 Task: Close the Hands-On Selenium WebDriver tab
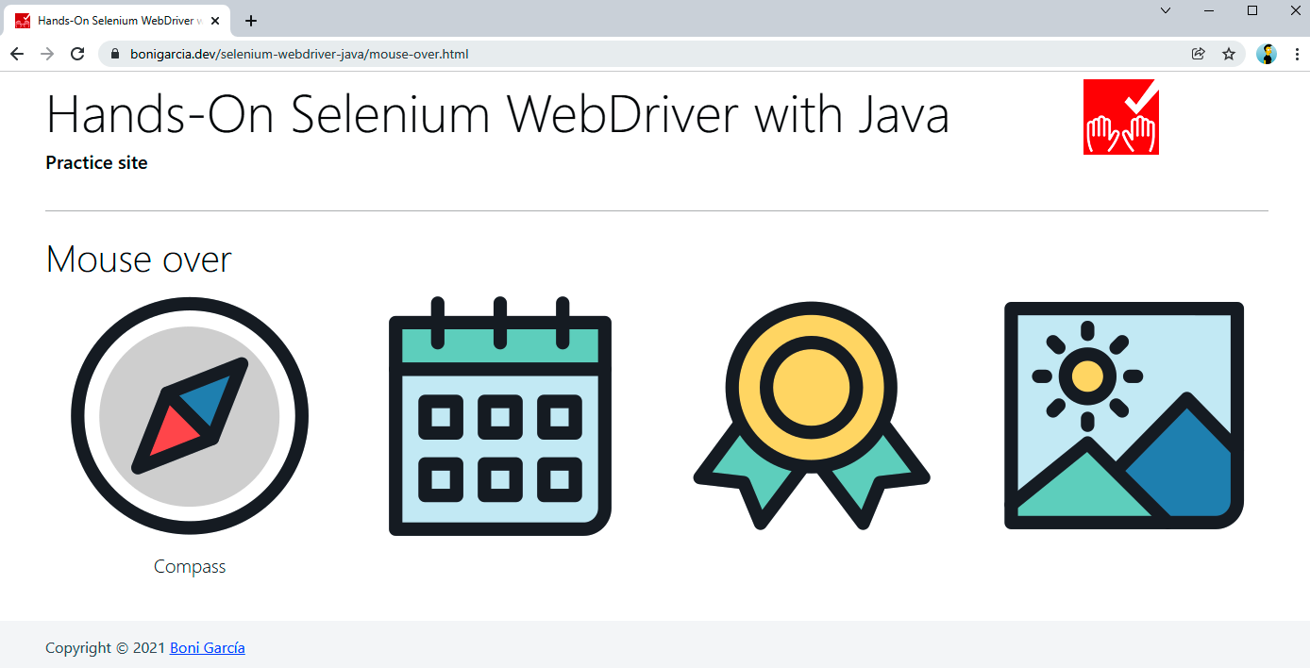(216, 21)
